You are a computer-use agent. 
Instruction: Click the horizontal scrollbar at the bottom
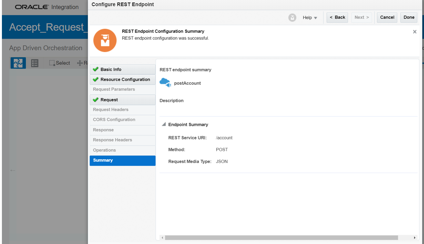click(x=281, y=238)
